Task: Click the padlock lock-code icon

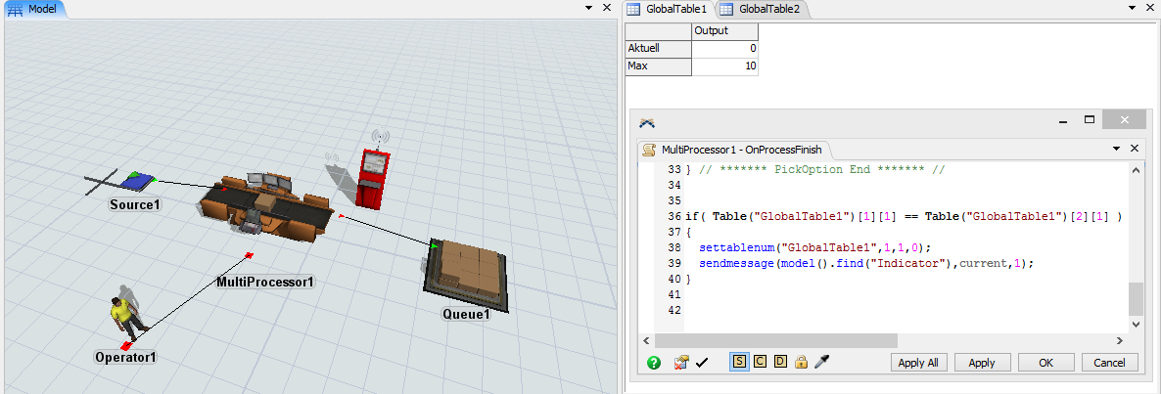Action: 800,363
